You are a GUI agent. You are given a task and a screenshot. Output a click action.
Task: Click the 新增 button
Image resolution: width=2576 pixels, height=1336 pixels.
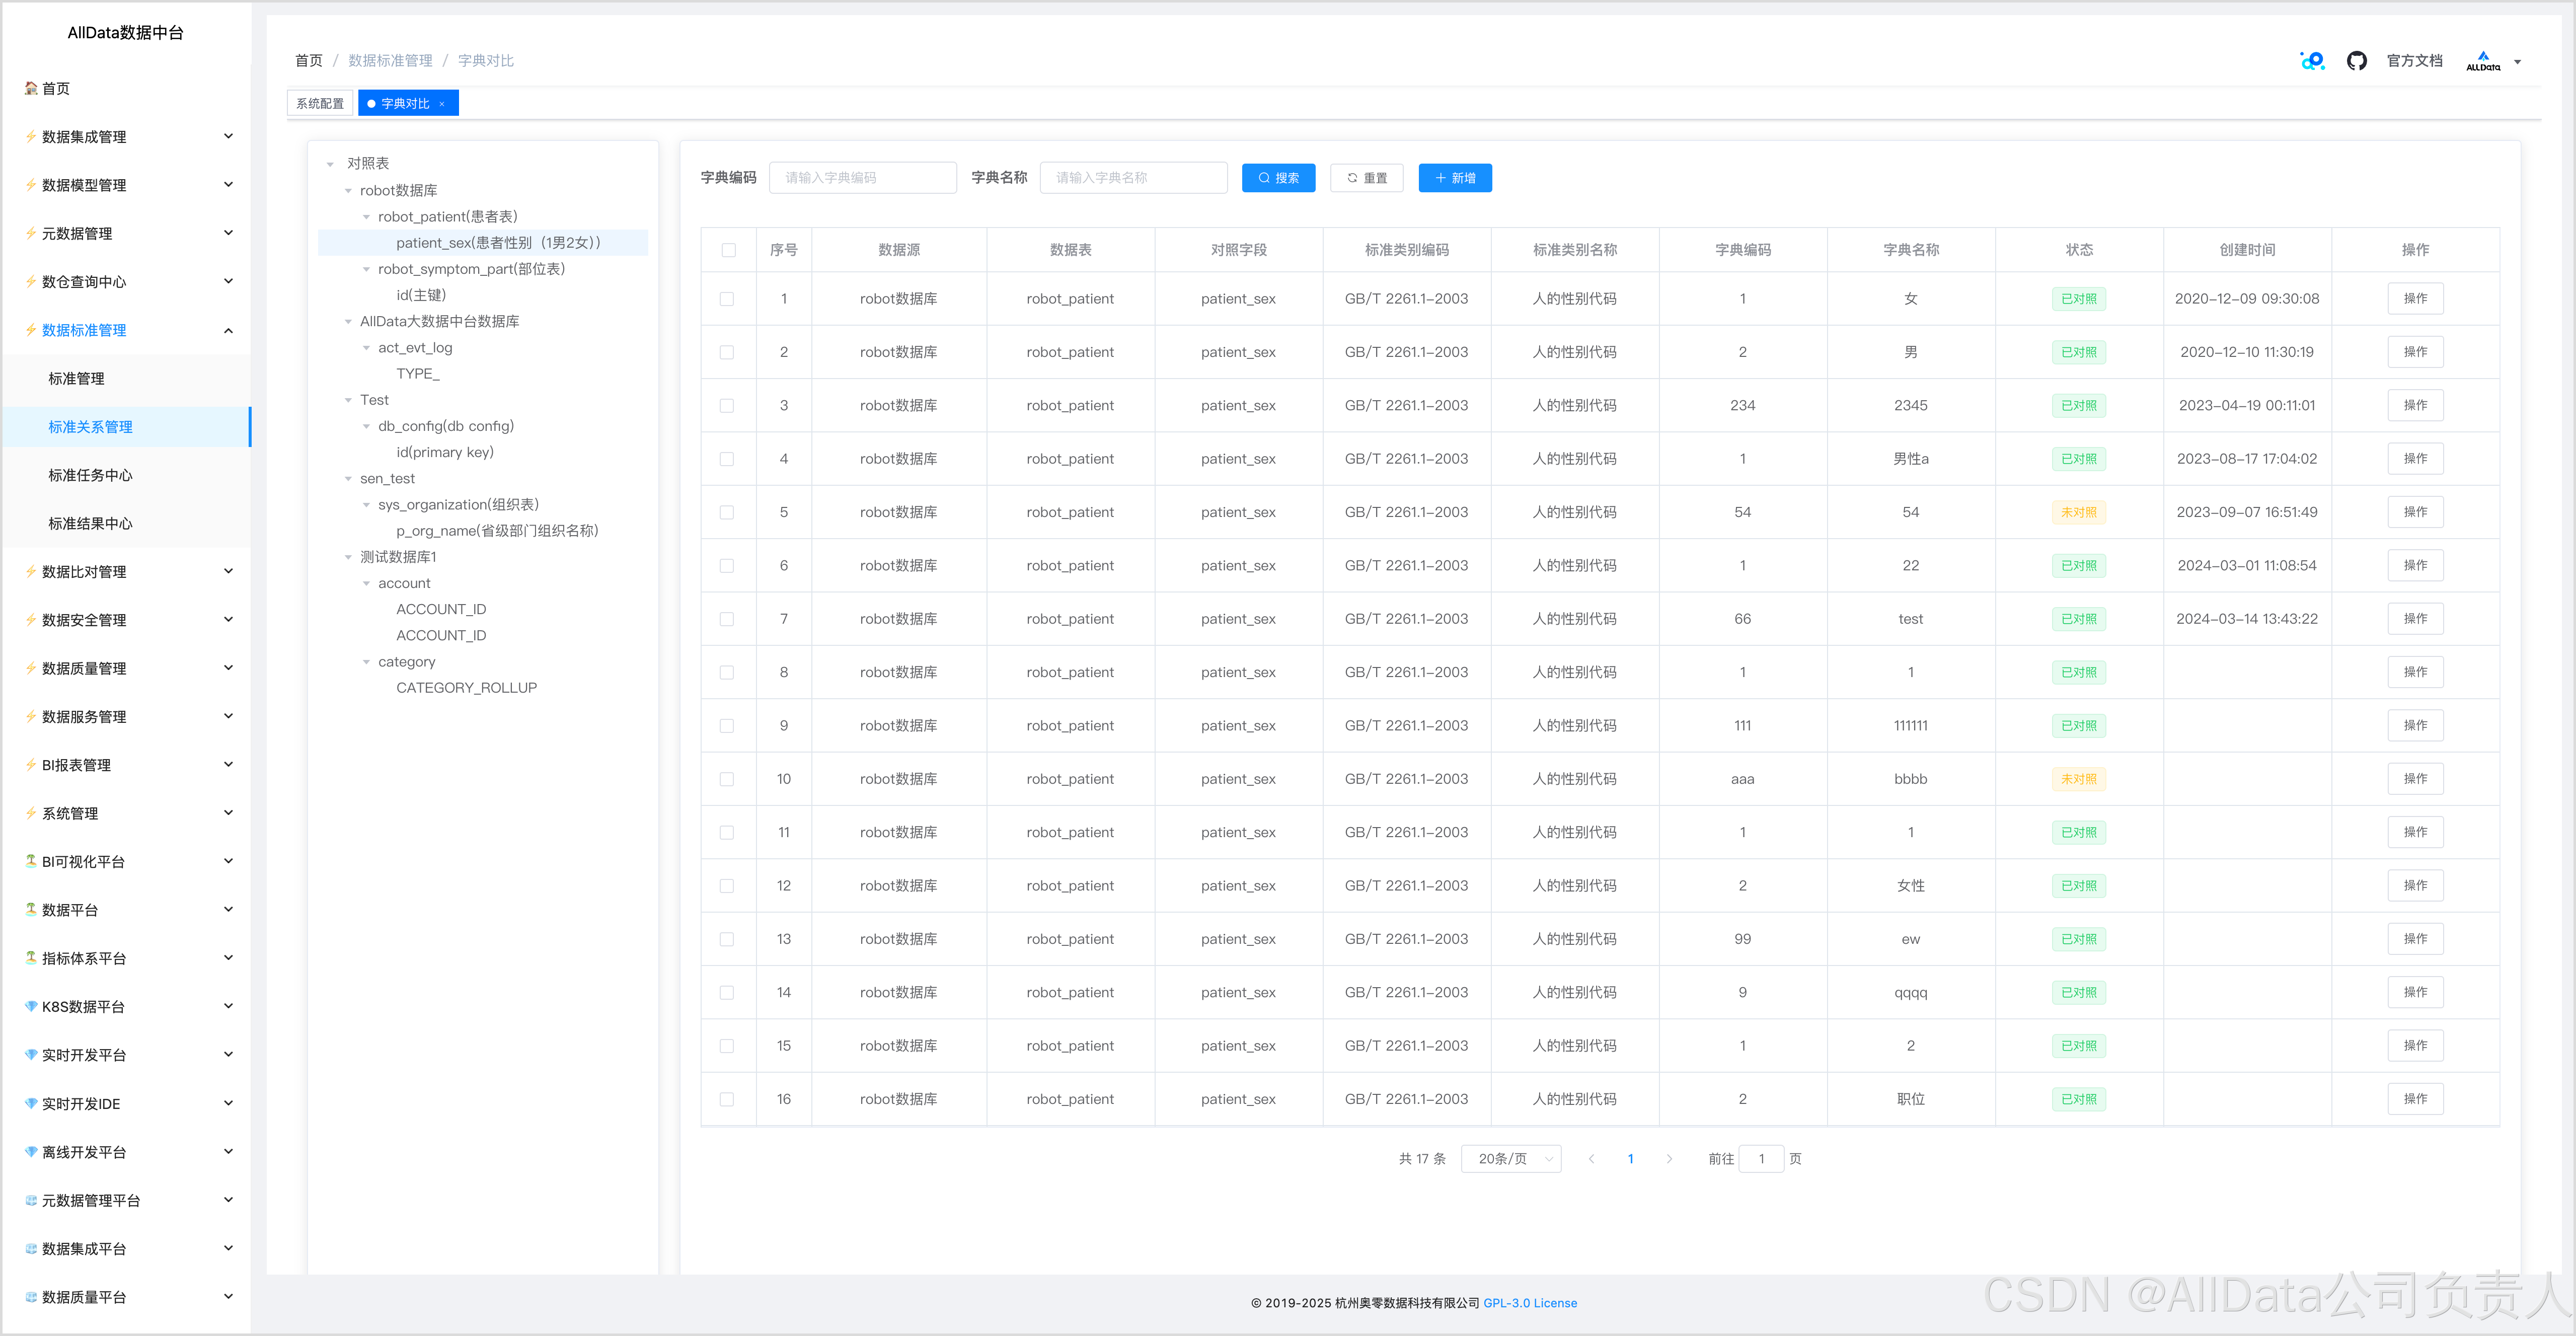tap(1455, 178)
